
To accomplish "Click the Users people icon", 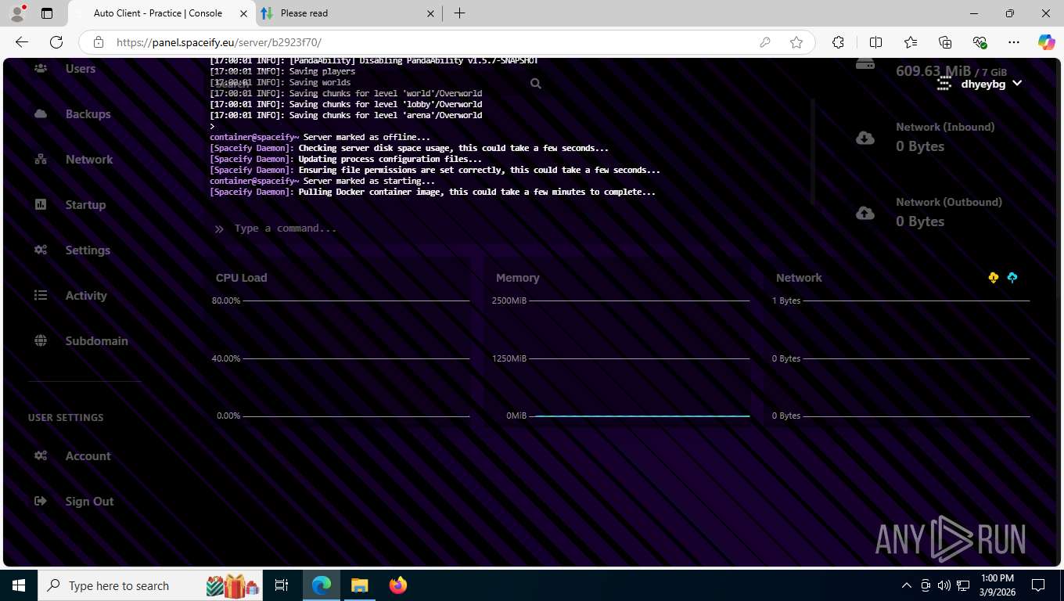I will coord(41,69).
